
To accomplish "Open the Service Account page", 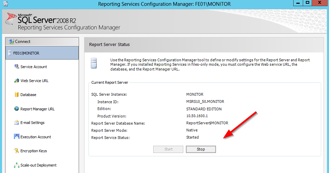I will pos(34,67).
